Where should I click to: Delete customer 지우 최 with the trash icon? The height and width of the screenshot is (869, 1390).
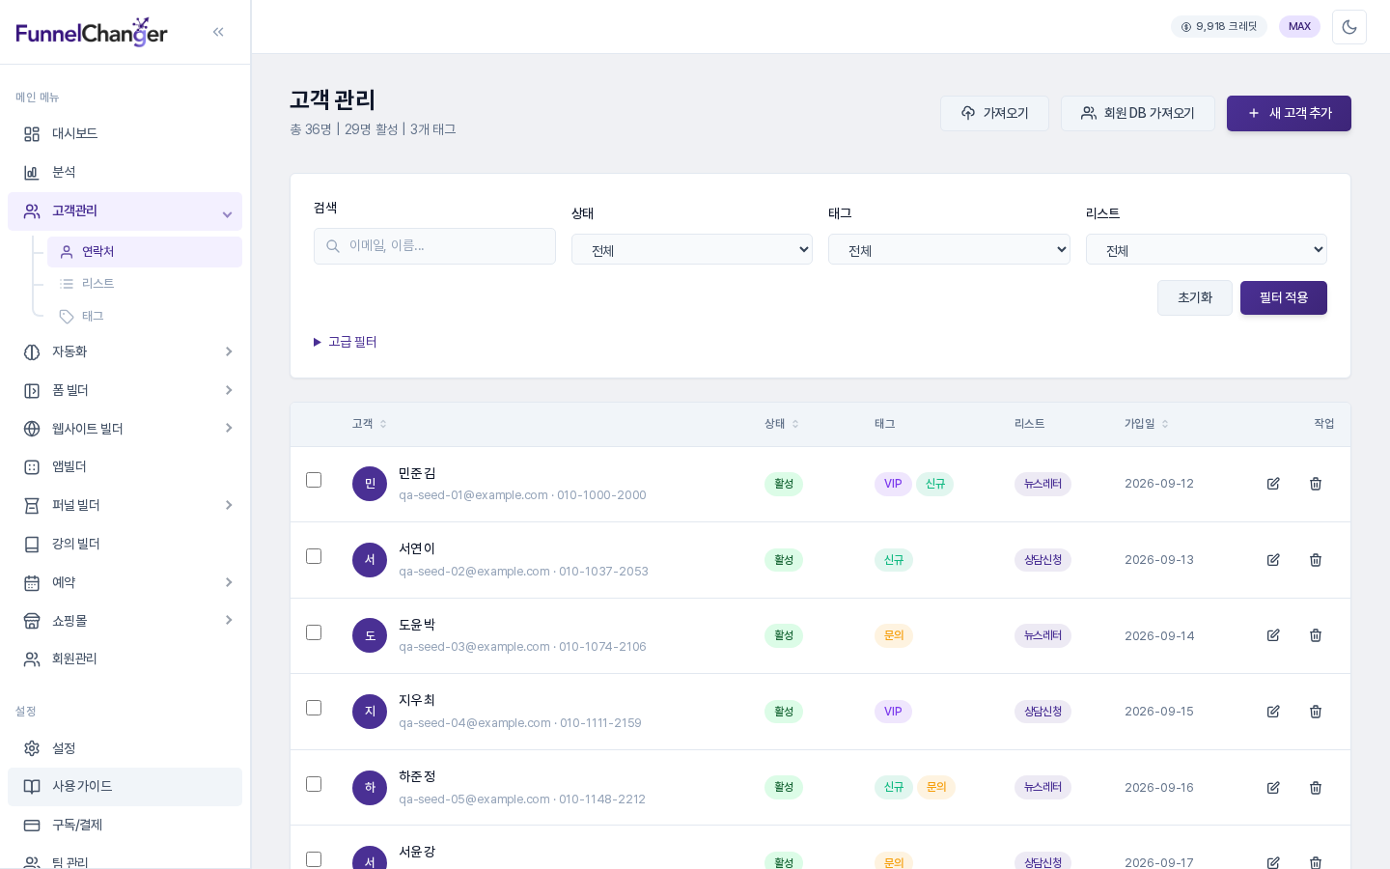(x=1316, y=712)
